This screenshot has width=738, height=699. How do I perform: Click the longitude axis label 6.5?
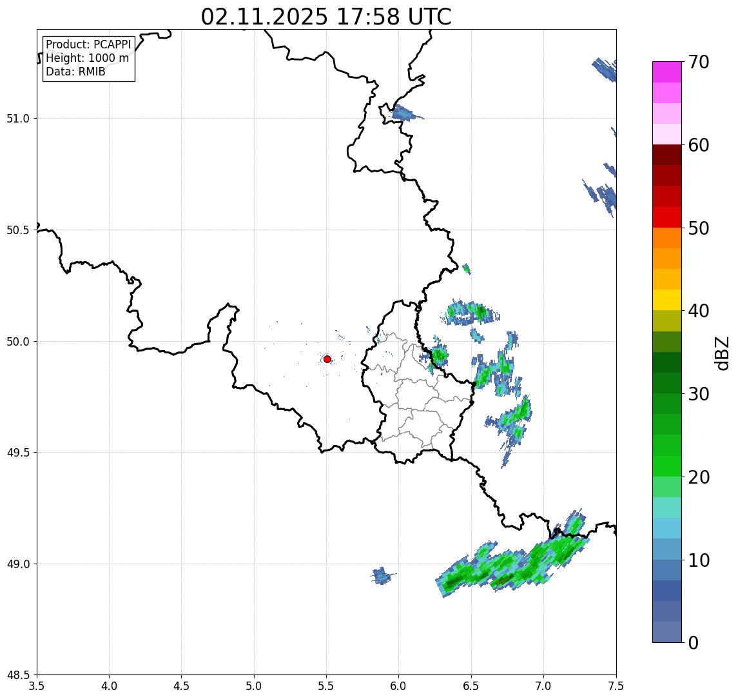471,686
